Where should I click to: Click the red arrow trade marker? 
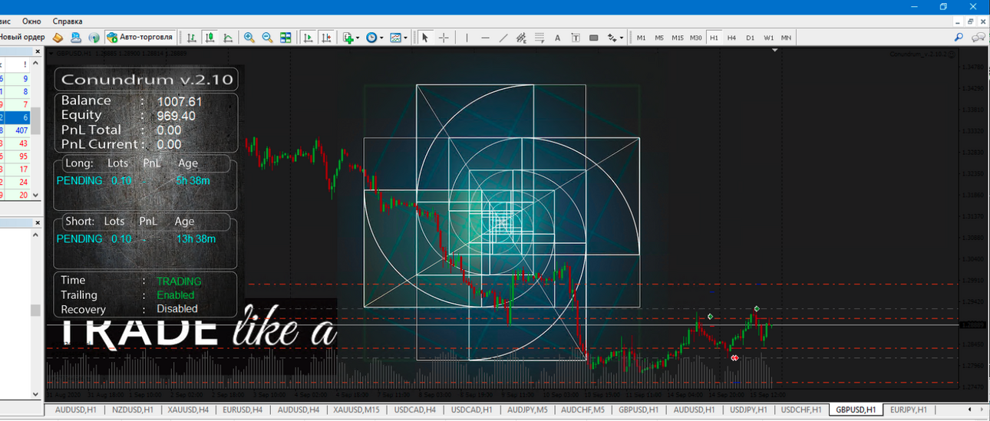click(734, 358)
